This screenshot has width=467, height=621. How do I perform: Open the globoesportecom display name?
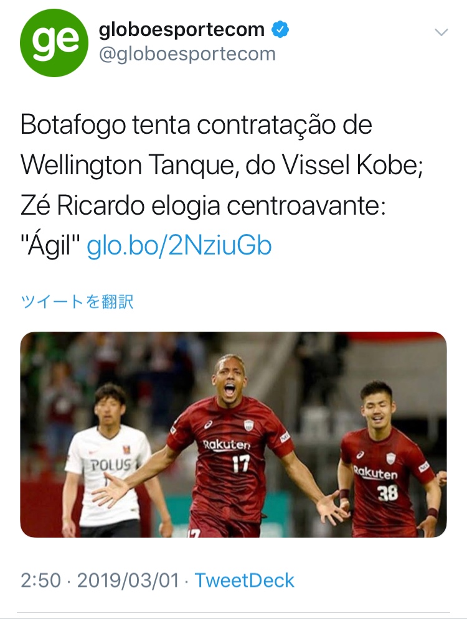tap(182, 30)
